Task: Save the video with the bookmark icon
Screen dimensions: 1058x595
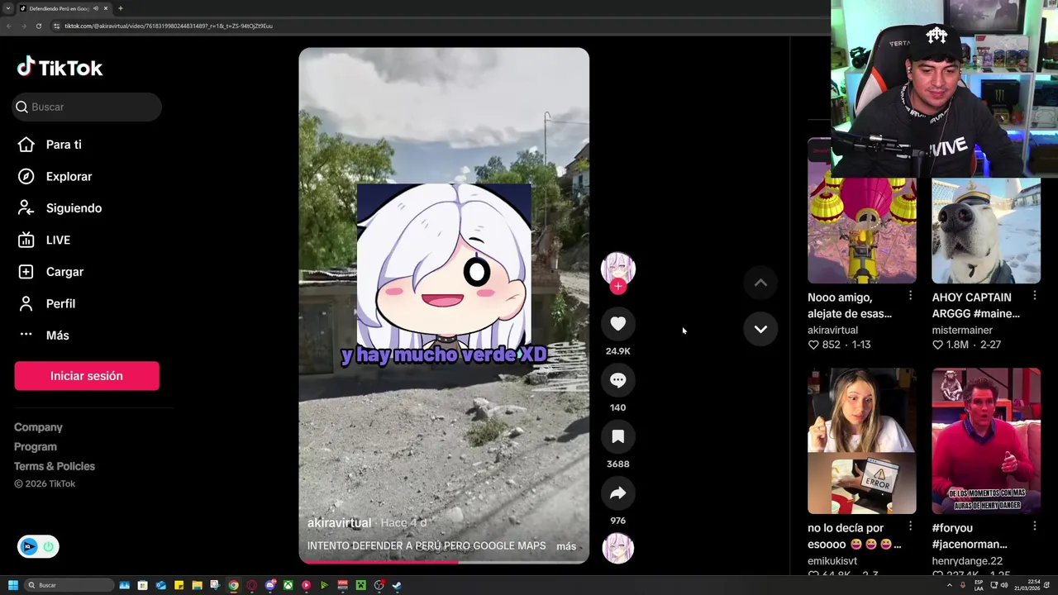Action: (617, 436)
